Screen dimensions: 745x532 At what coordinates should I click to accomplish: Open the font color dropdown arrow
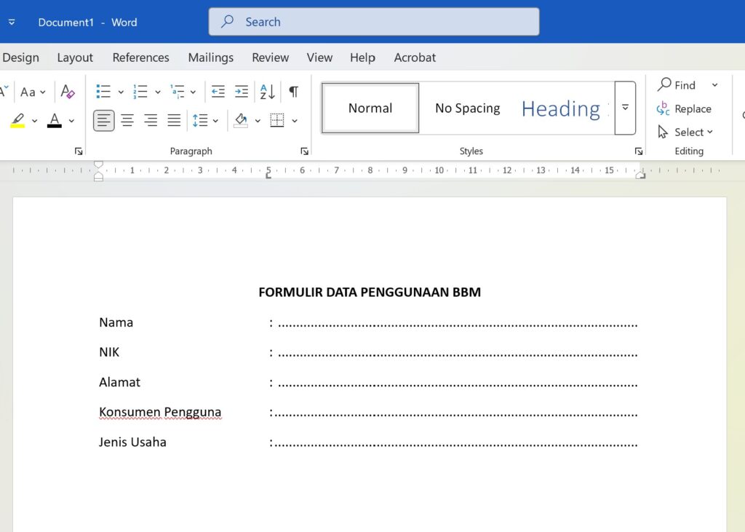70,120
